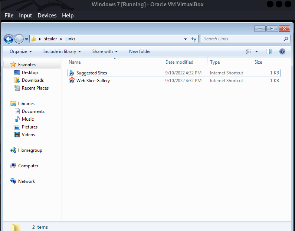Refresh the Links folder view
This screenshot has width=295, height=231.
194,39
